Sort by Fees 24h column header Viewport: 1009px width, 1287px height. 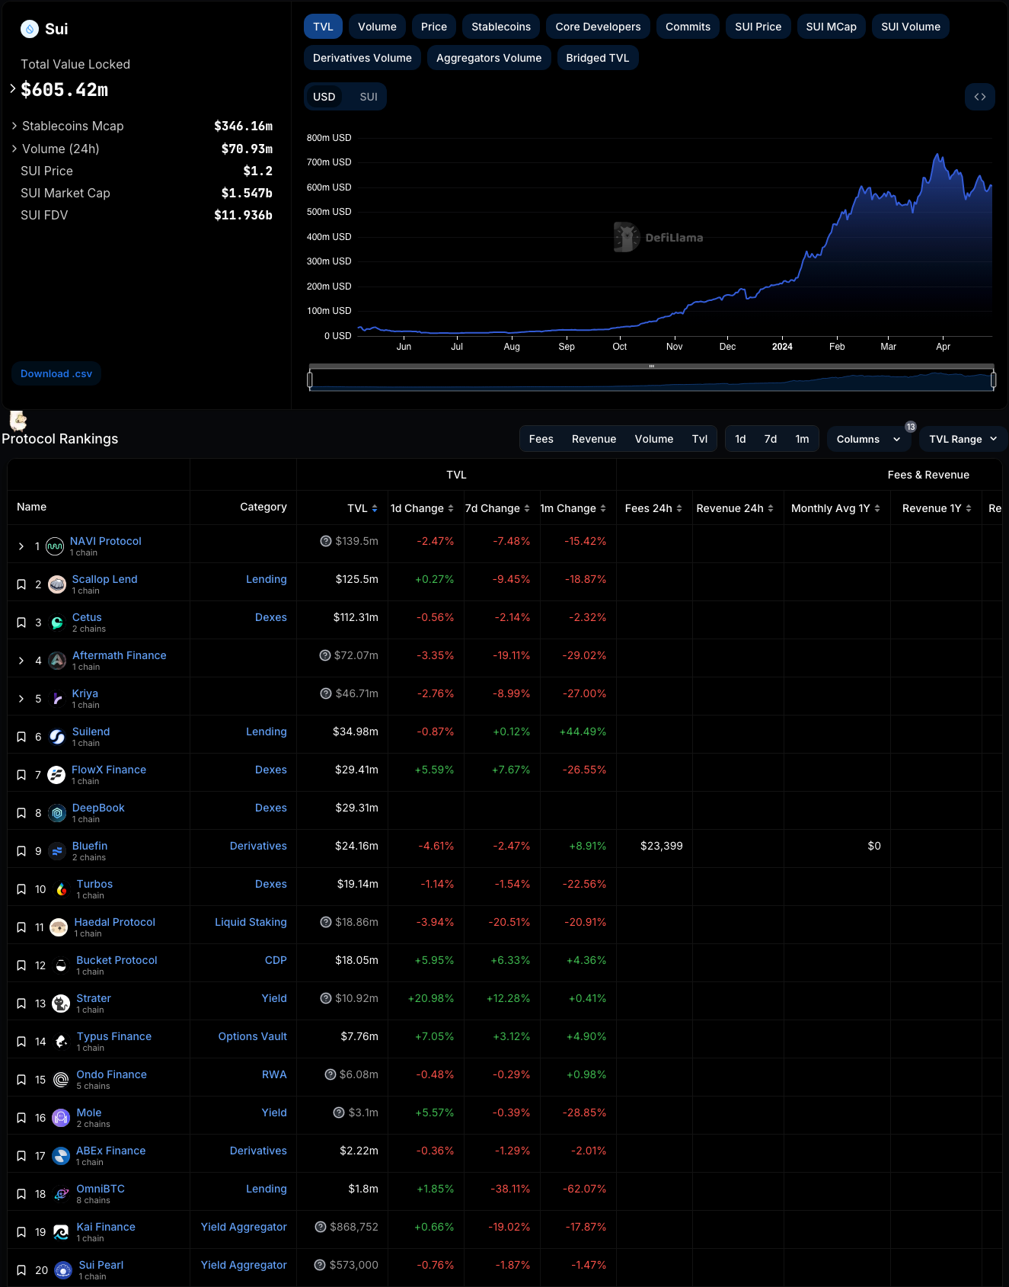(653, 508)
